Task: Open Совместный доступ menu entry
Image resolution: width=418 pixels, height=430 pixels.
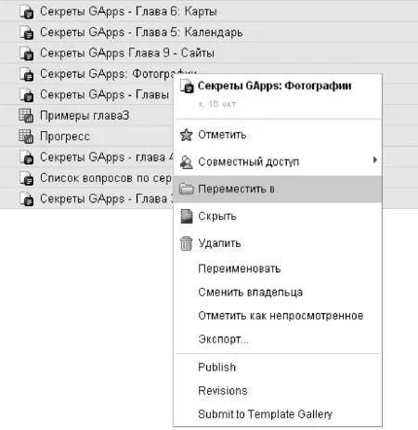Action: point(278,162)
